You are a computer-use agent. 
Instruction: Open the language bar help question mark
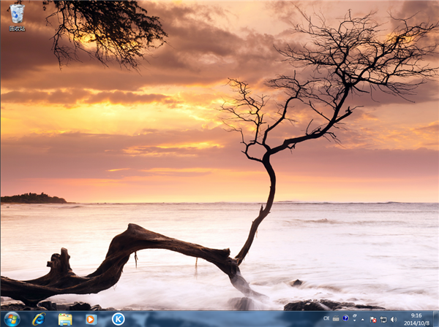tap(345, 319)
